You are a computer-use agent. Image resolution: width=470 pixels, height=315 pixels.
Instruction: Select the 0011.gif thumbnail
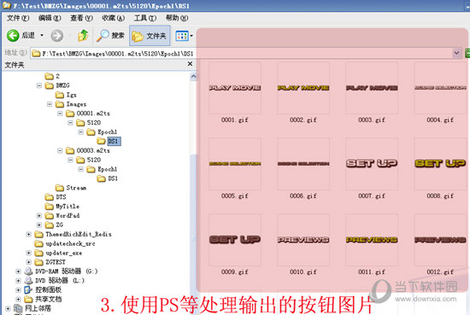372,240
